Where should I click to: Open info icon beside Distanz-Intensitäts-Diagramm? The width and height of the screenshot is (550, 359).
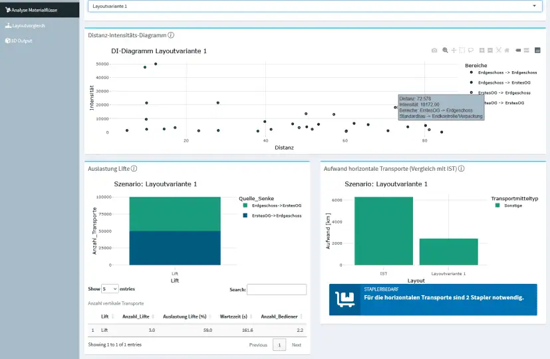coord(171,35)
